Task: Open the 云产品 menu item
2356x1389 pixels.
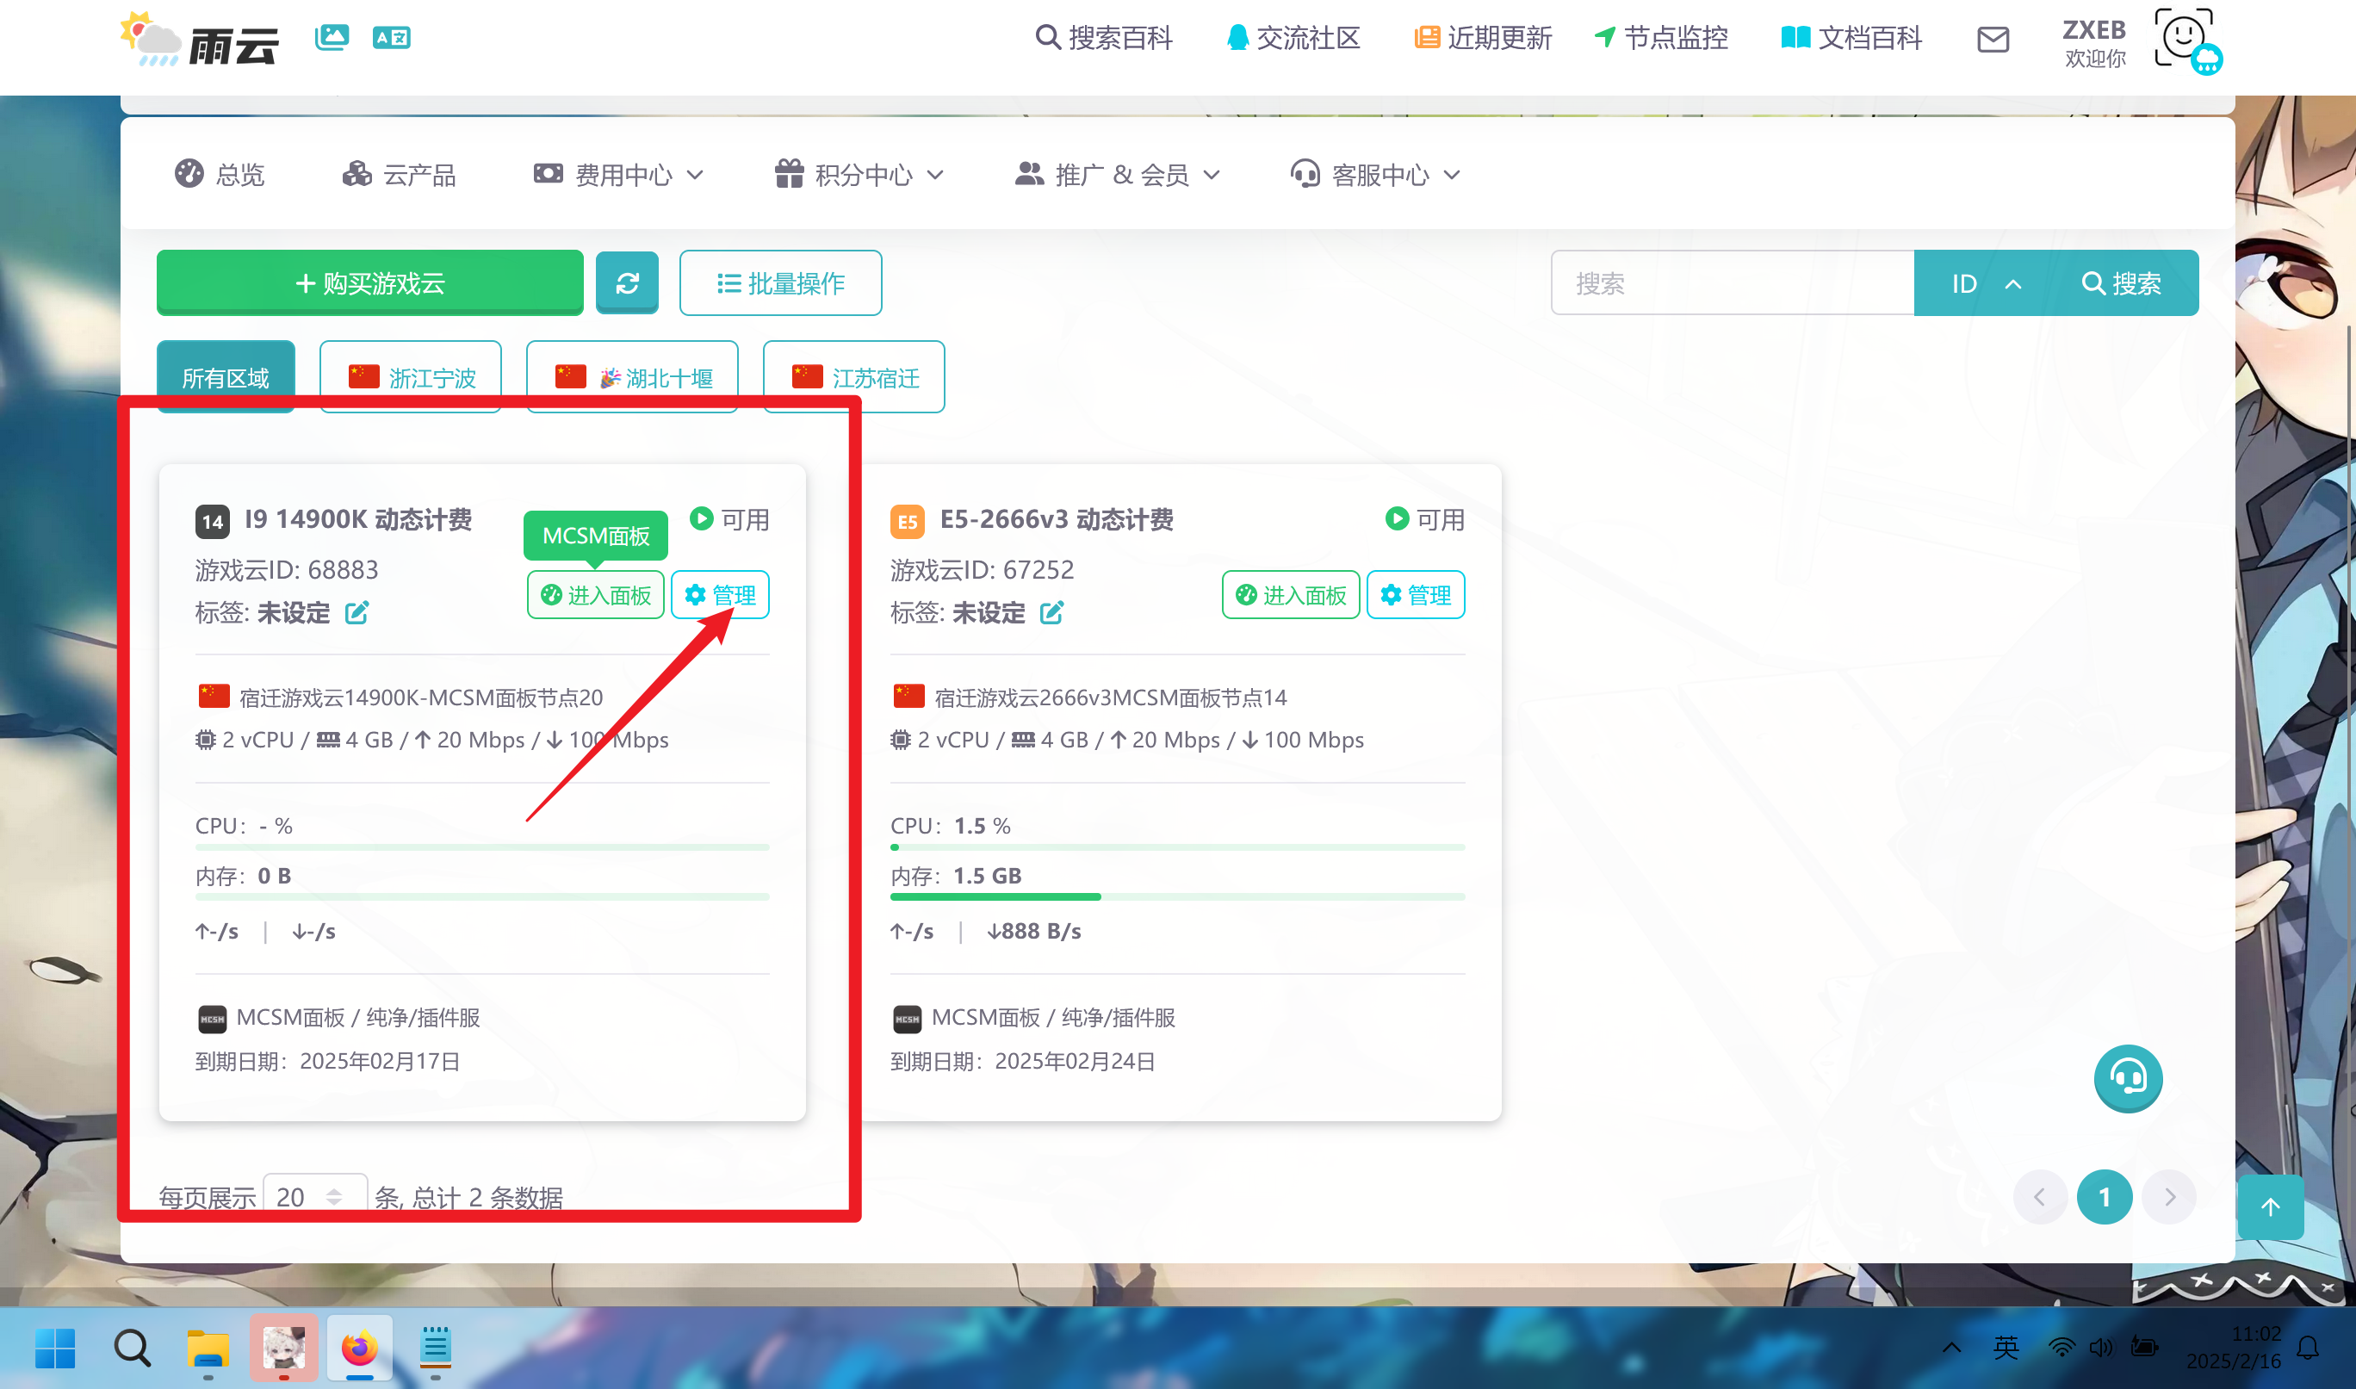Action: tap(400, 174)
